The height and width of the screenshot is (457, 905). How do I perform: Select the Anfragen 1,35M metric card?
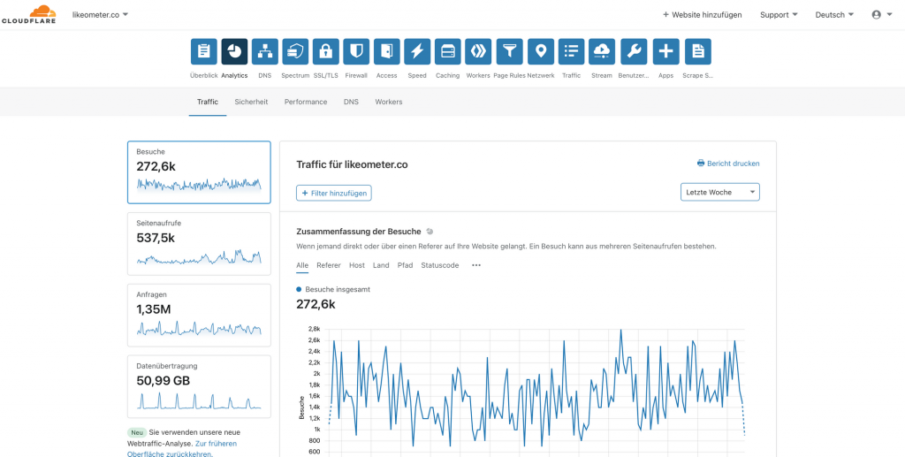pos(199,315)
